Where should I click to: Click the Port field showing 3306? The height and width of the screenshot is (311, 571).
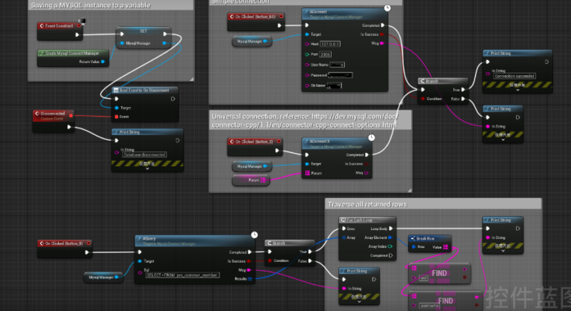(x=325, y=55)
